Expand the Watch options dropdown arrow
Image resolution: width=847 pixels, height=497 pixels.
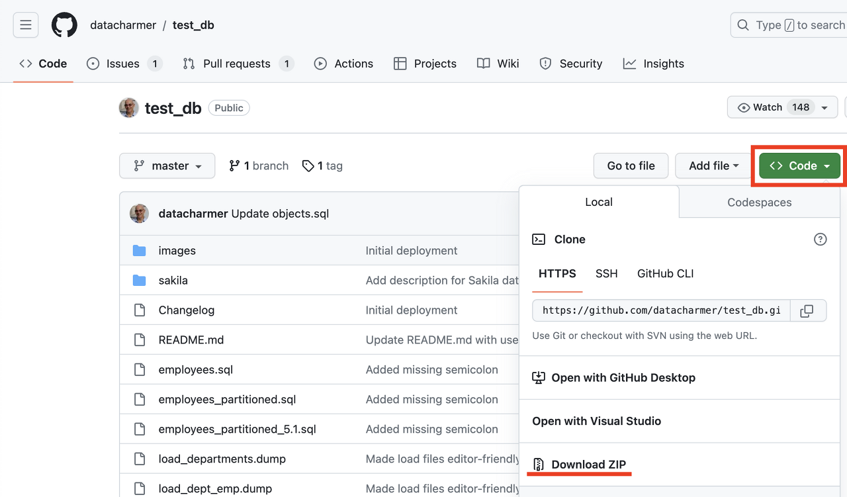(825, 107)
